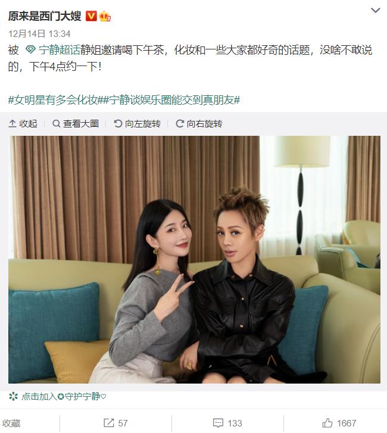Screen dimensions: 387x433
Task: Click the upward arrow collapse icon
Action: [13, 123]
